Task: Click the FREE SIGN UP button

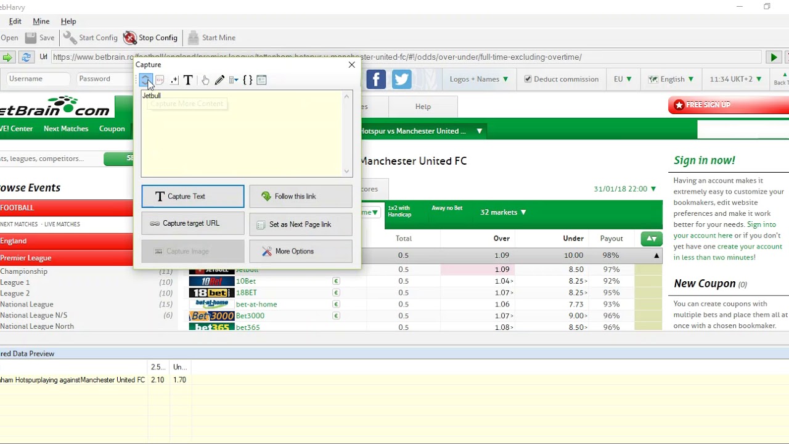Action: pyautogui.click(x=729, y=105)
